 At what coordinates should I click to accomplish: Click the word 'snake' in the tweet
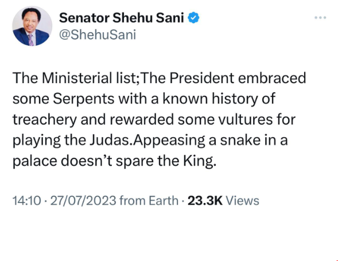click(241, 140)
